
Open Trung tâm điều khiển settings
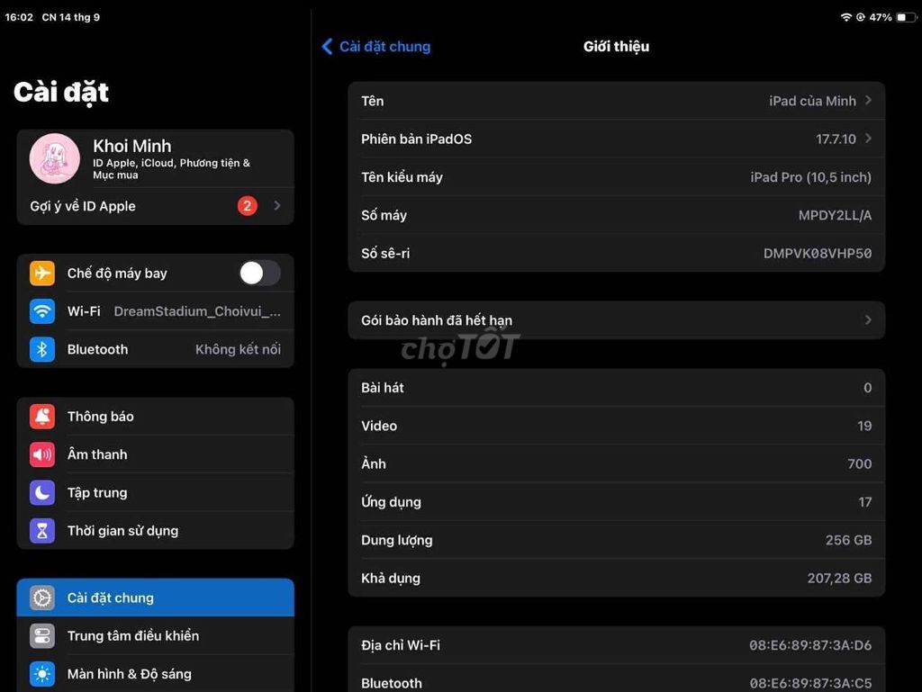[155, 636]
